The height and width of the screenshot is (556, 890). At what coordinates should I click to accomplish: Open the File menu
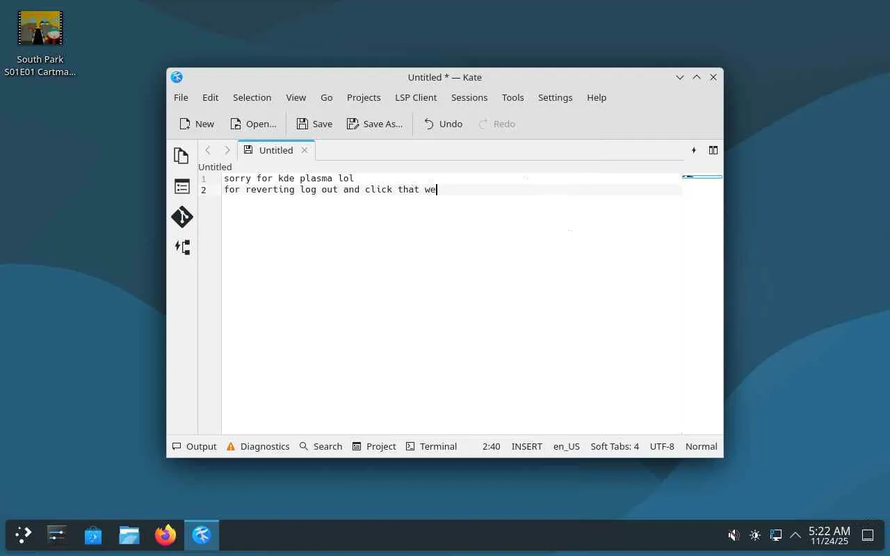point(181,97)
